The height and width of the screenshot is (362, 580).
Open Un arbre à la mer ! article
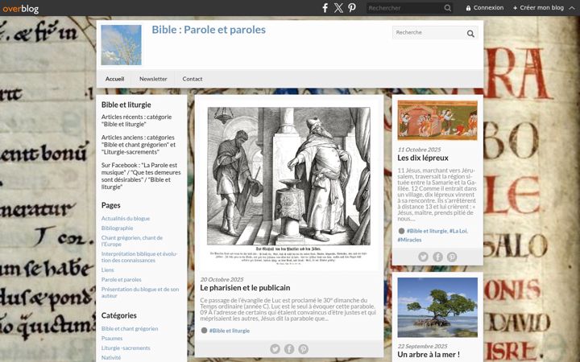point(429,355)
